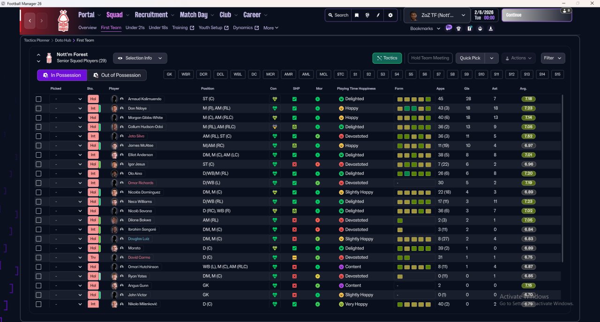Click the shirt icon in bookmarks bar
The height and width of the screenshot is (322, 600).
[458, 29]
